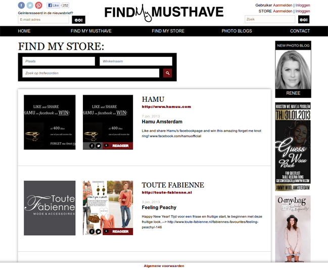The height and width of the screenshot is (270, 328).
Task: Share Toute Fabienne post on Twitter icon
Action: pos(98,232)
